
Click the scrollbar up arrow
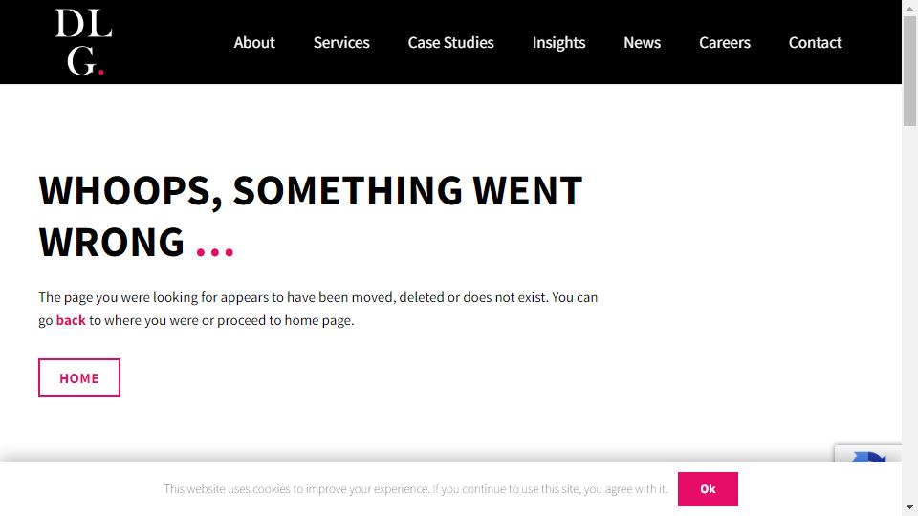click(x=909, y=6)
